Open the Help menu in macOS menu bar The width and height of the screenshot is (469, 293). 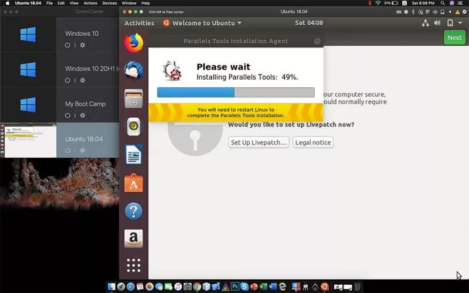(x=145, y=3)
